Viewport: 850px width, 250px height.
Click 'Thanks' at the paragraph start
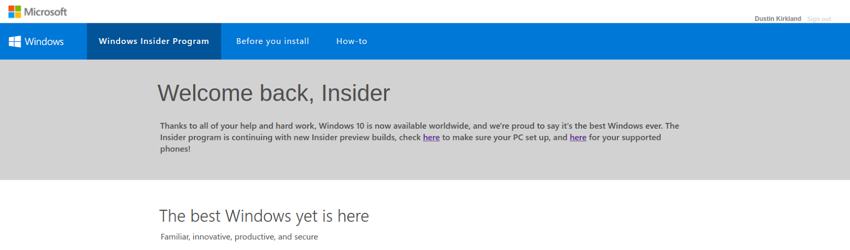click(173, 126)
